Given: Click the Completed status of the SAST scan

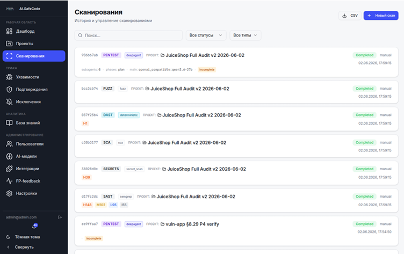Looking at the screenshot, I should coord(364,197).
